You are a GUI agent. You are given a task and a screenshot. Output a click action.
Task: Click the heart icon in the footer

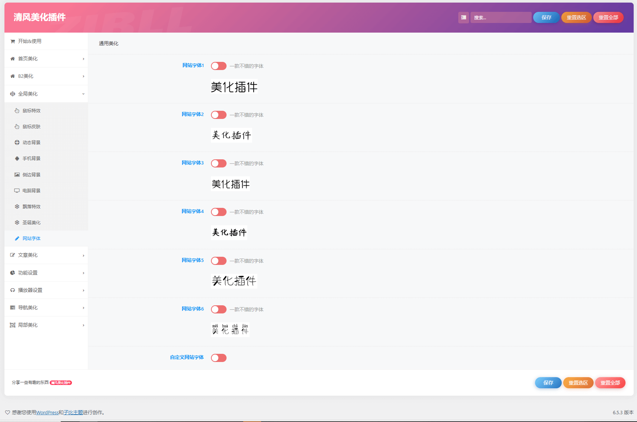[x=7, y=412]
